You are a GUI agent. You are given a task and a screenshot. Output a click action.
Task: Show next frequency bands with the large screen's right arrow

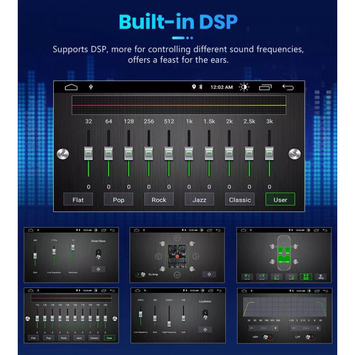pos(294,154)
